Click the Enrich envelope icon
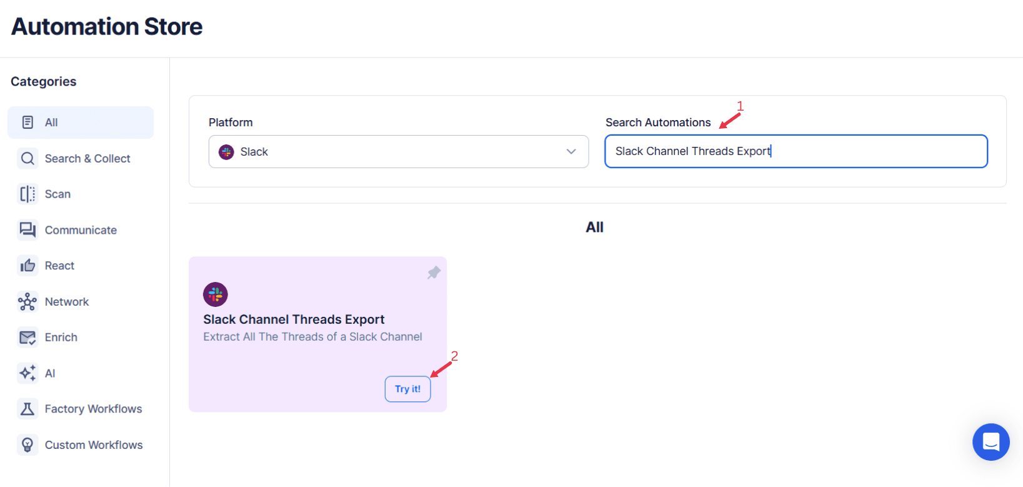 click(27, 338)
